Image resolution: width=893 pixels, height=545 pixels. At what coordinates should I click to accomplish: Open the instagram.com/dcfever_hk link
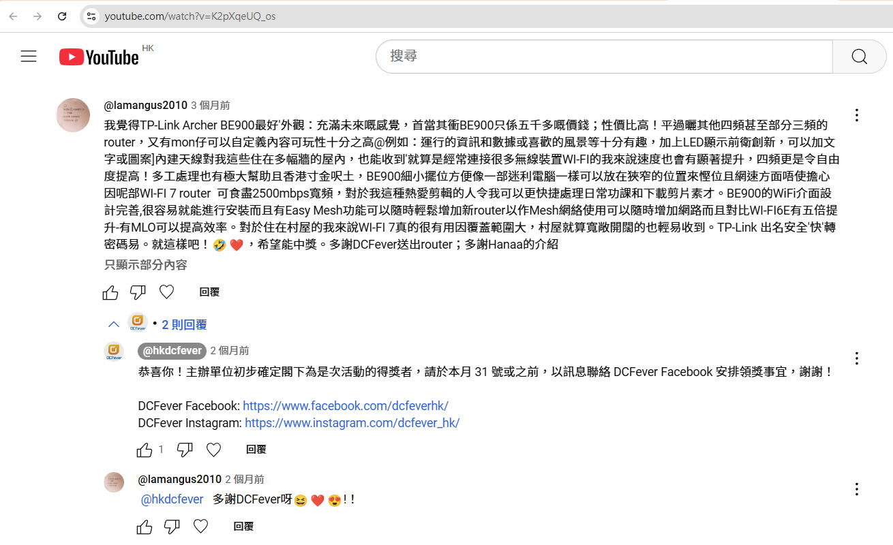tap(352, 423)
